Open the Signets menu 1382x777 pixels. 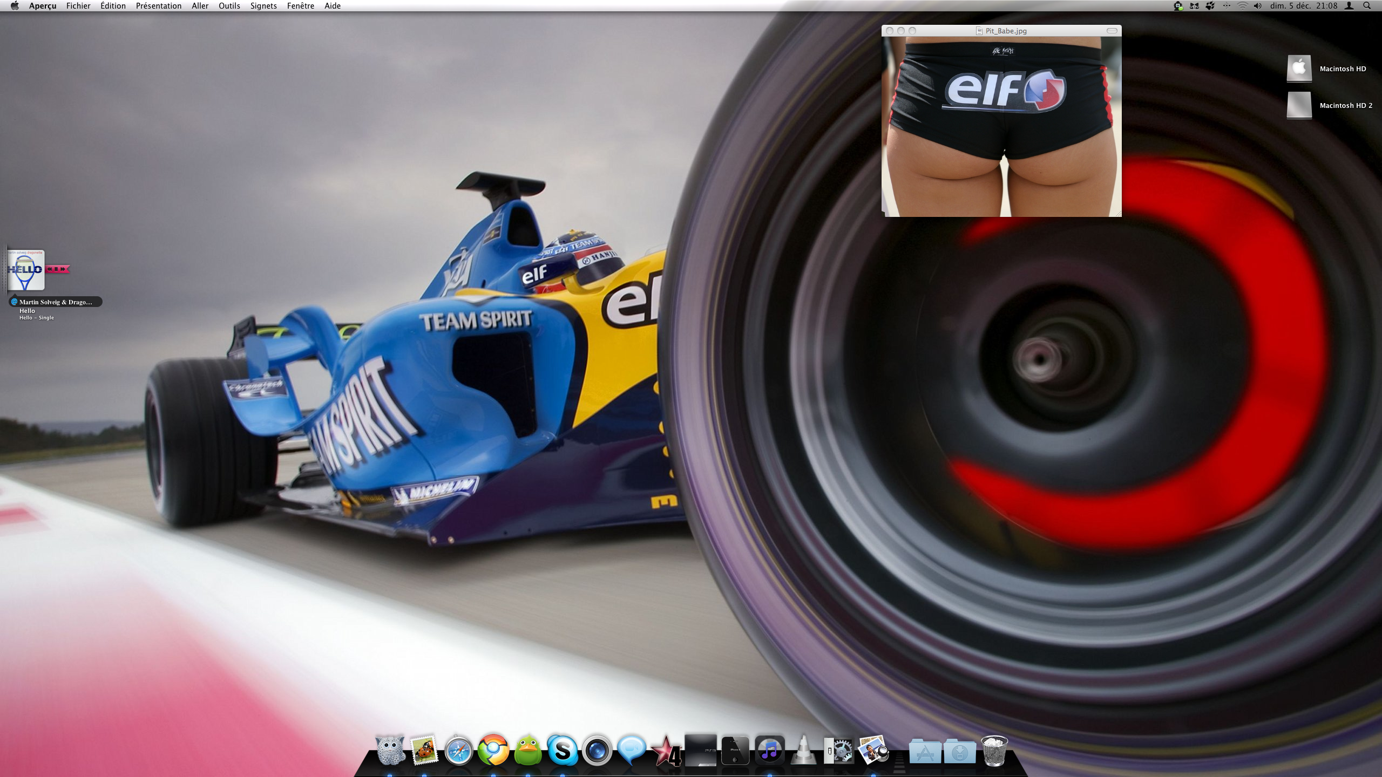[263, 6]
